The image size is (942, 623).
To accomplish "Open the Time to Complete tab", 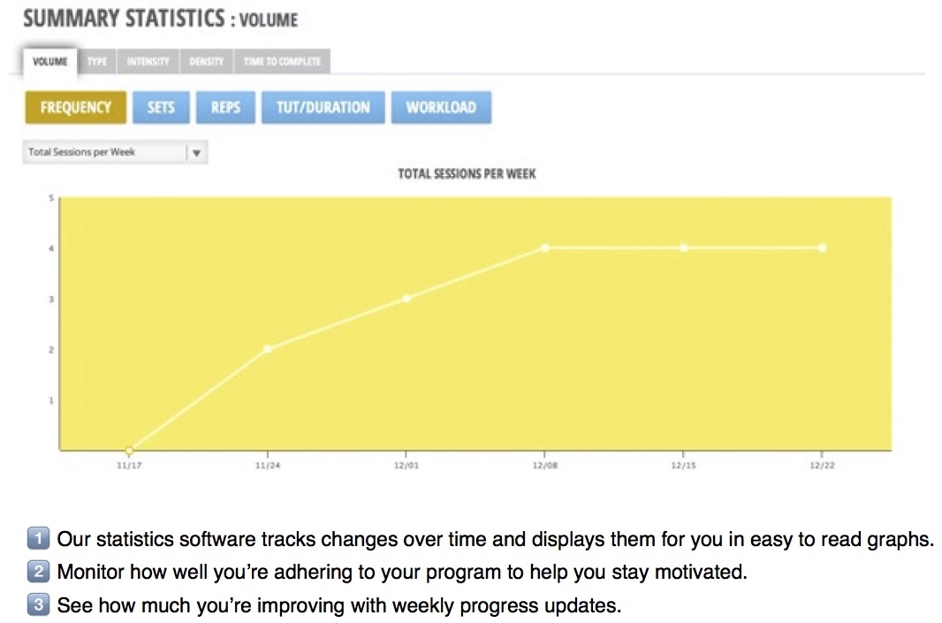I will coord(283,61).
